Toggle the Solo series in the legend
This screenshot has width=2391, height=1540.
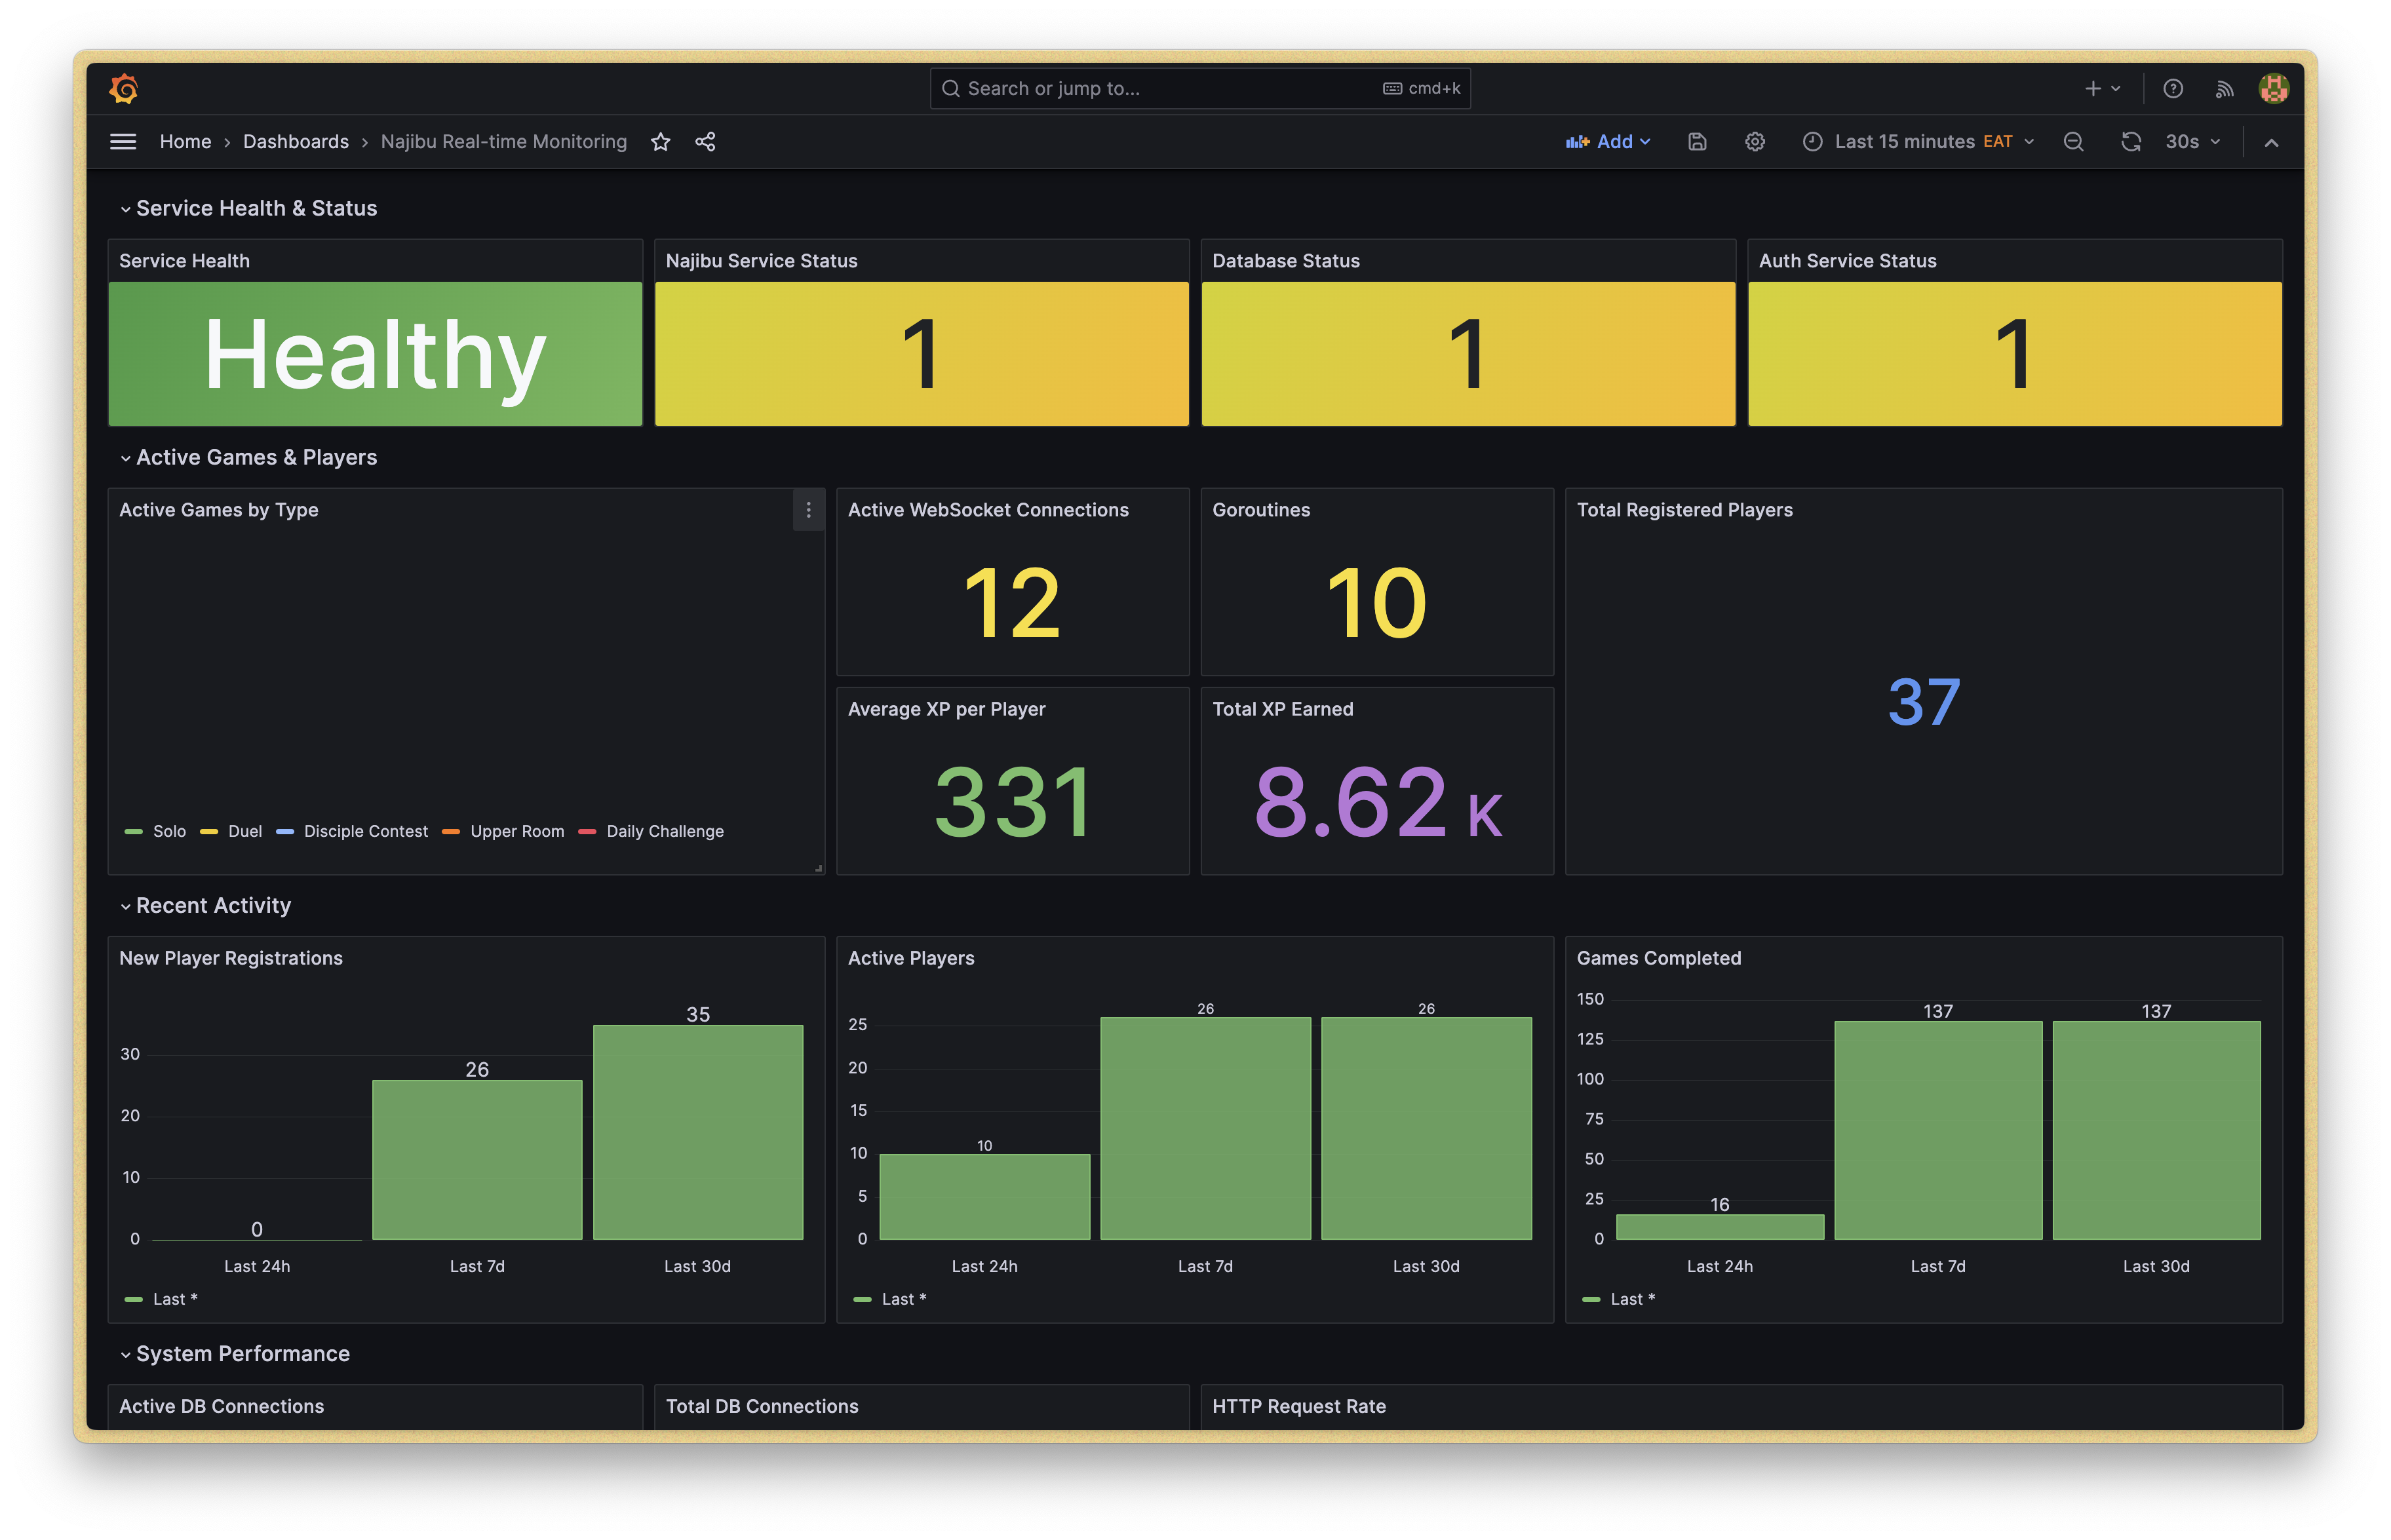[x=169, y=831]
